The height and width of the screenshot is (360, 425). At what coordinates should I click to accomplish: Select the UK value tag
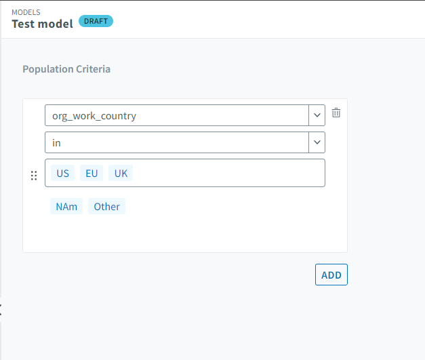[121, 173]
